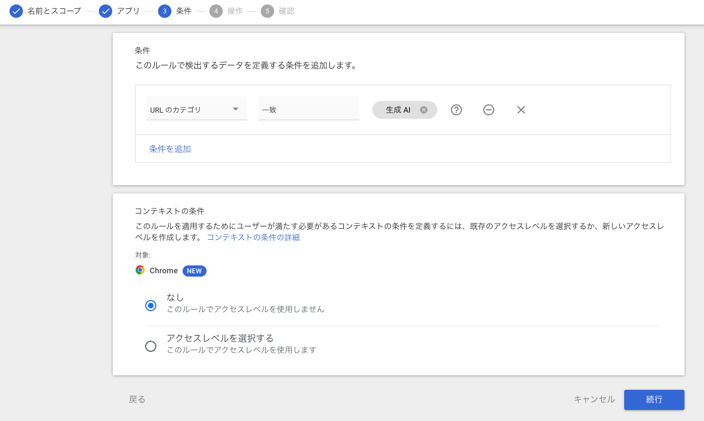
Task: Click the remove condition minus icon
Action: (489, 110)
